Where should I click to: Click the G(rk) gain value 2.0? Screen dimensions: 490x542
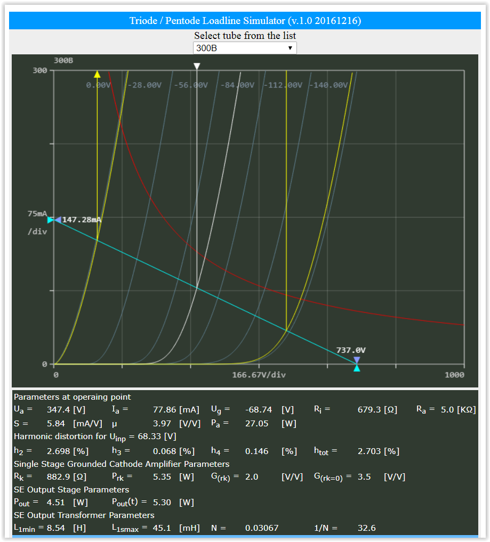[x=252, y=476]
